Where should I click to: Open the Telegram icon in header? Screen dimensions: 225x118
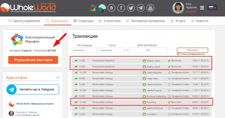tap(141, 8)
